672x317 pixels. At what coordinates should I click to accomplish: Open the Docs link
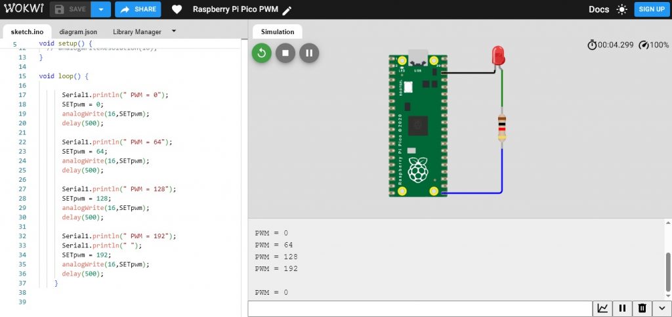click(x=598, y=9)
